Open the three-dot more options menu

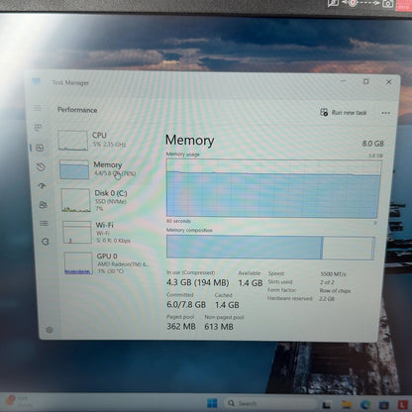pos(385,113)
